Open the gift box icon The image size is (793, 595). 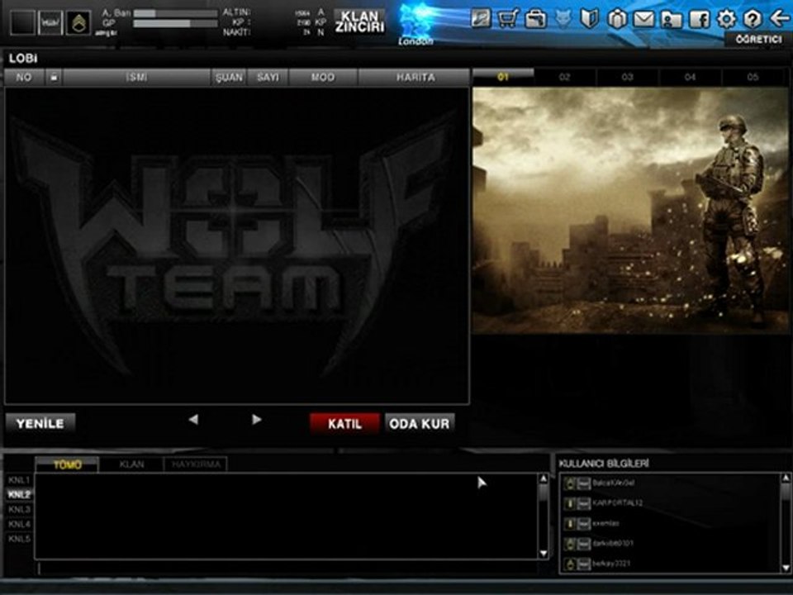617,19
